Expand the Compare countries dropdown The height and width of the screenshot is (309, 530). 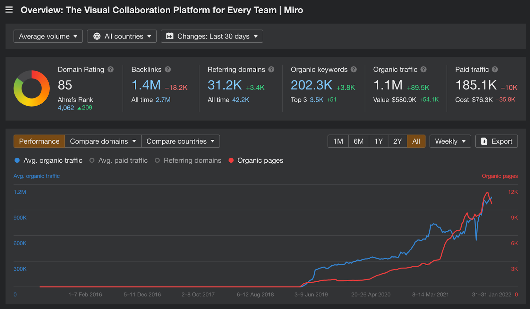tap(181, 141)
